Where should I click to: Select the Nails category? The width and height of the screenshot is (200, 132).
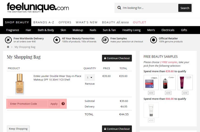click(x=93, y=30)
